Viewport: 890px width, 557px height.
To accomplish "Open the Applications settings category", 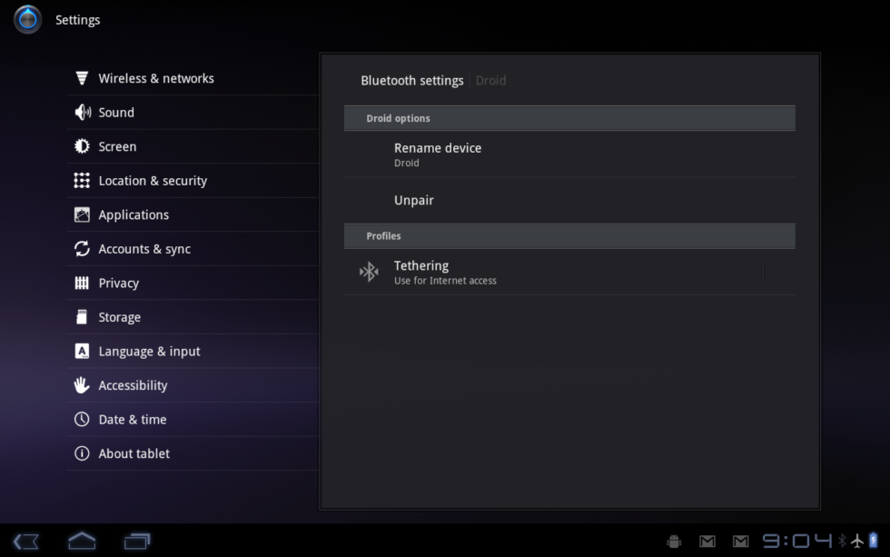I will pos(133,215).
